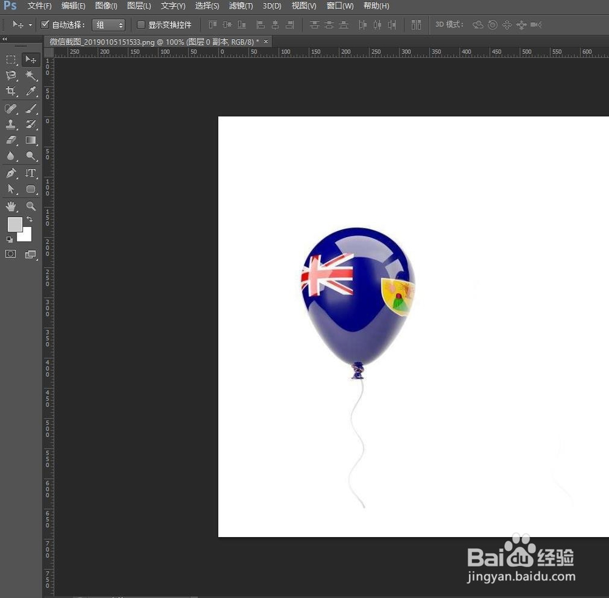This screenshot has height=598, width=609.
Task: Select the Brush tool
Action: click(x=30, y=108)
